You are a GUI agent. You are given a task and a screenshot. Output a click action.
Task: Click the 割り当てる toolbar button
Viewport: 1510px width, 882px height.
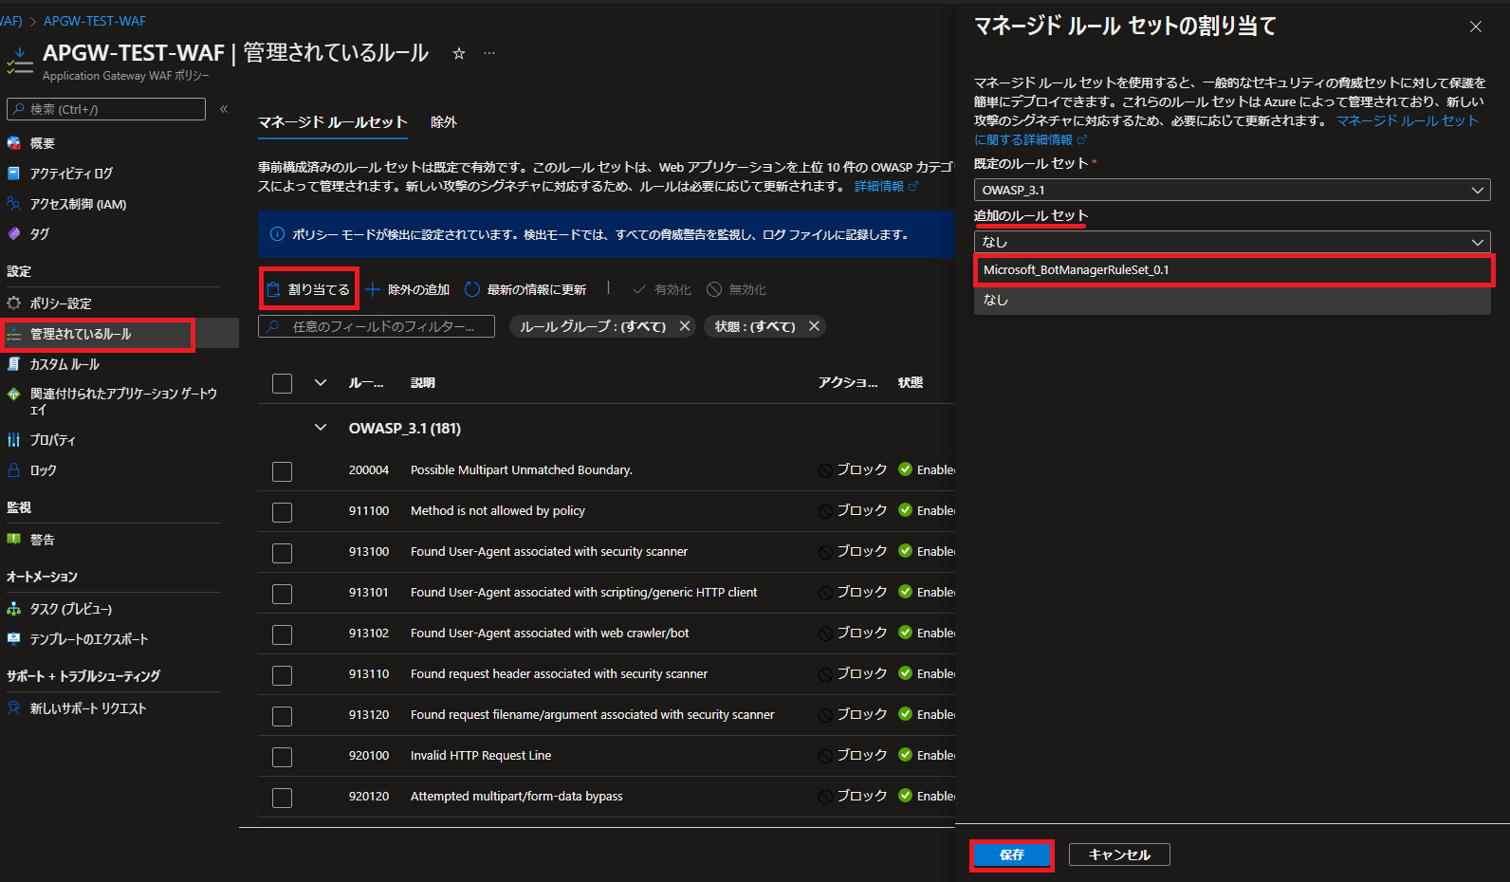point(309,289)
